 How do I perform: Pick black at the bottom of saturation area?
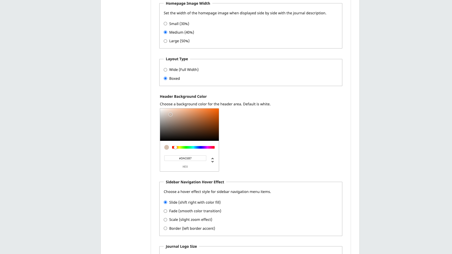(189, 140)
